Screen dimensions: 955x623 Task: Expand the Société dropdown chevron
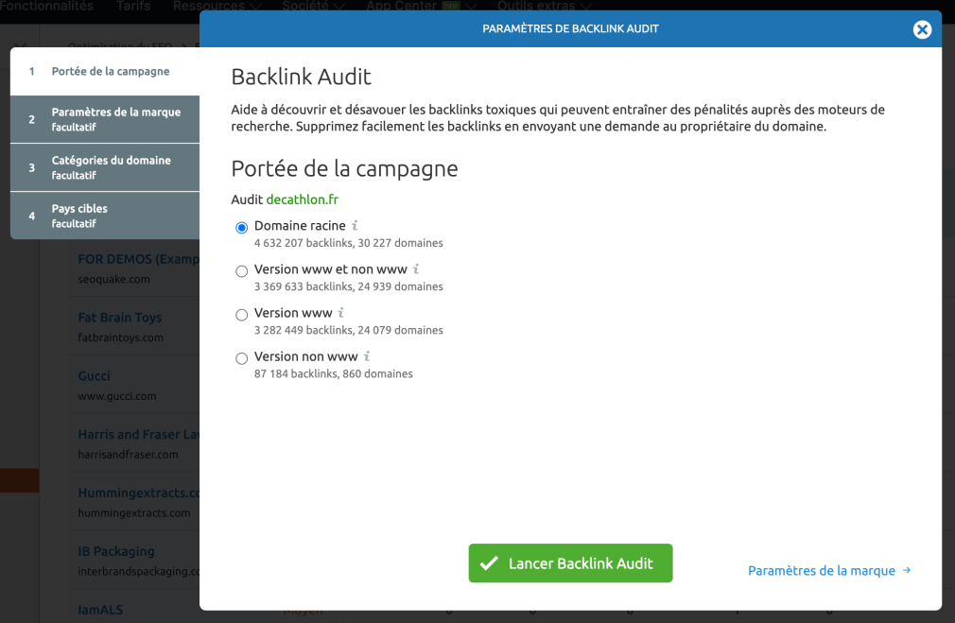click(339, 7)
